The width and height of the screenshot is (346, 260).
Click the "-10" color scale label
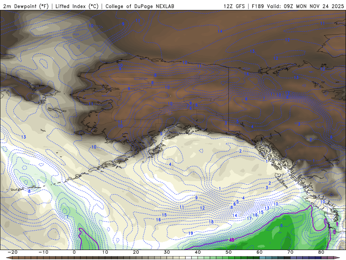point(43,252)
